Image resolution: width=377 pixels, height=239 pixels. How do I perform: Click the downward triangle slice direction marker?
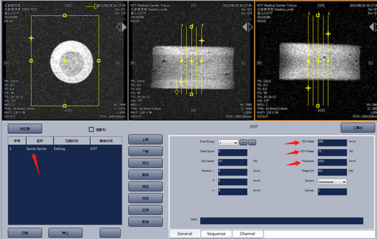(177, 92)
